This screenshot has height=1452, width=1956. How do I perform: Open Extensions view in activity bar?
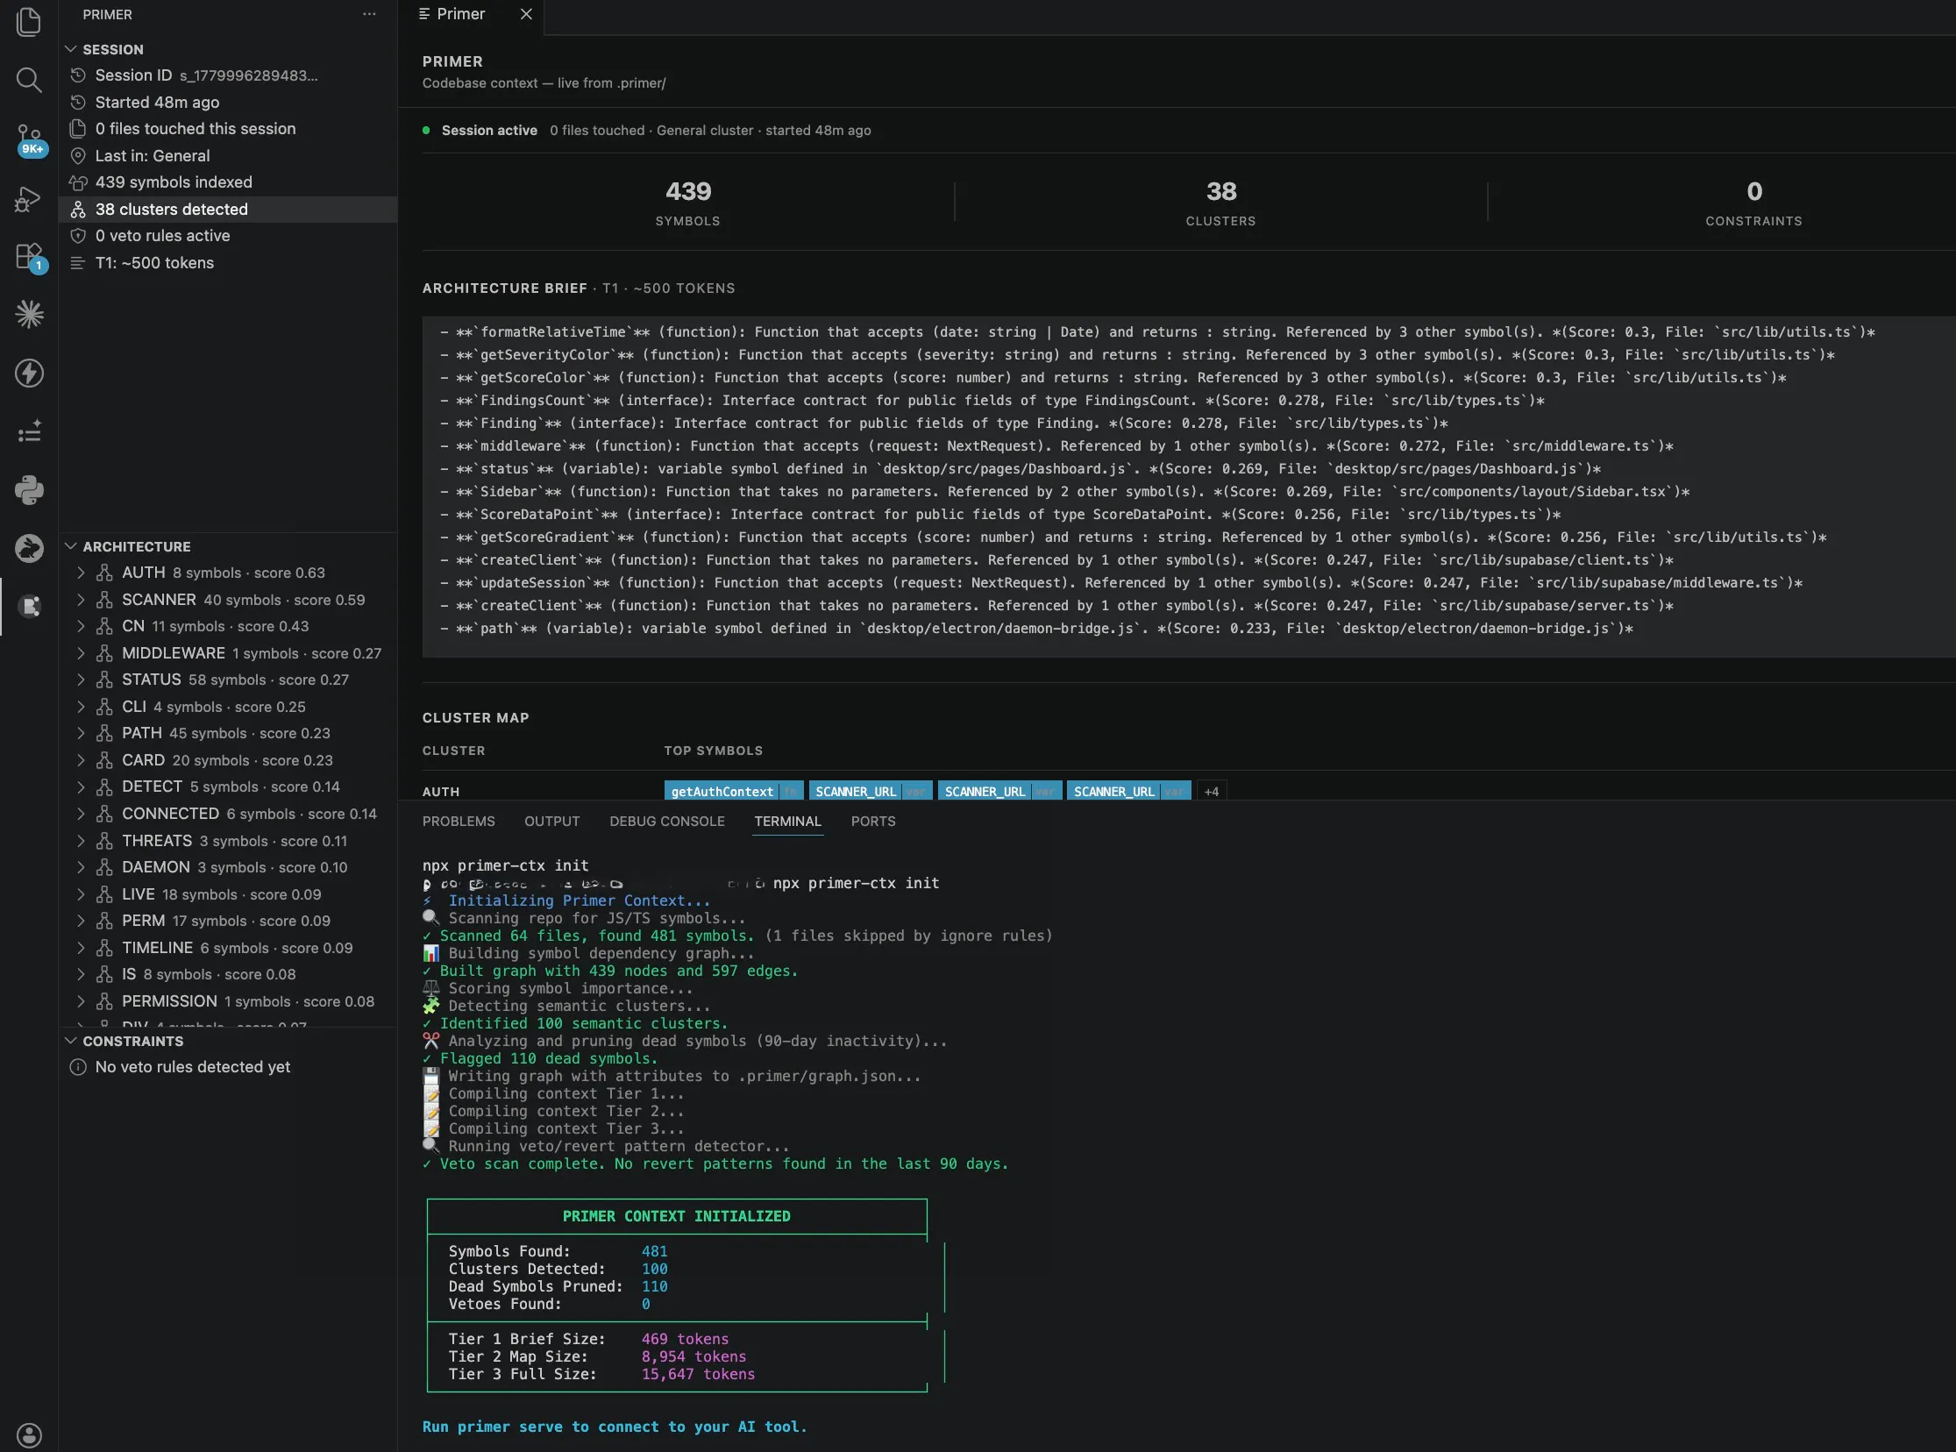(x=29, y=257)
